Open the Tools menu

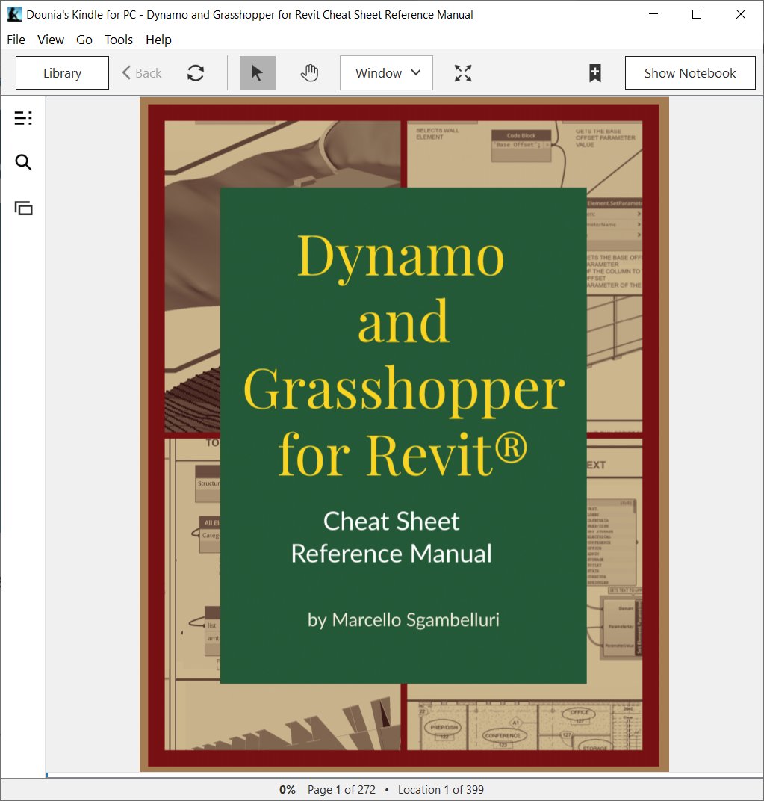[119, 40]
